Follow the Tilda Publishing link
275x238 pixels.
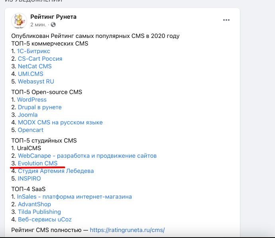[39, 212]
